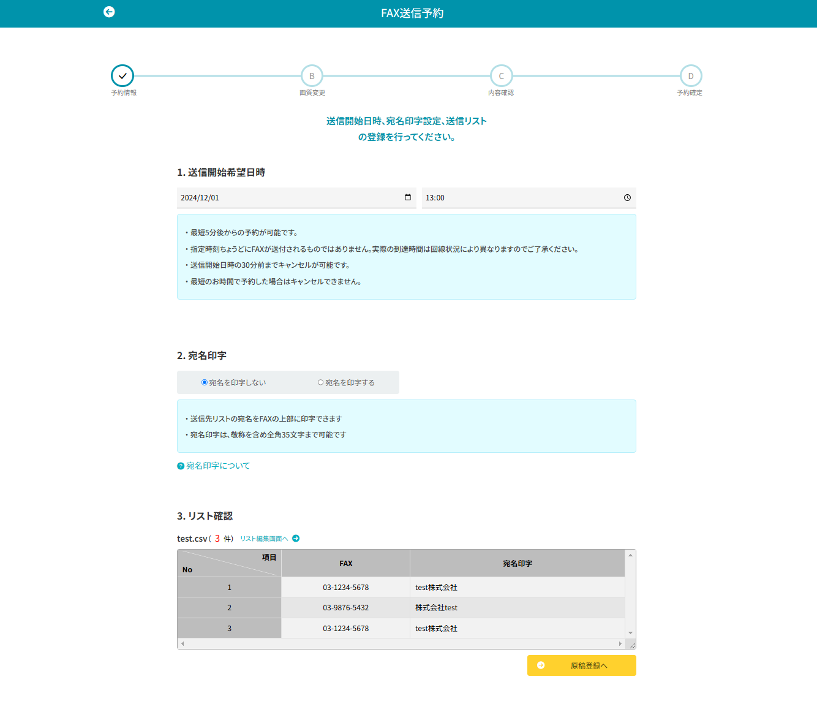Screen dimensions: 817x712
Task: Click FAX number 03-1234-5678 in row 1
Action: pyautogui.click(x=346, y=588)
